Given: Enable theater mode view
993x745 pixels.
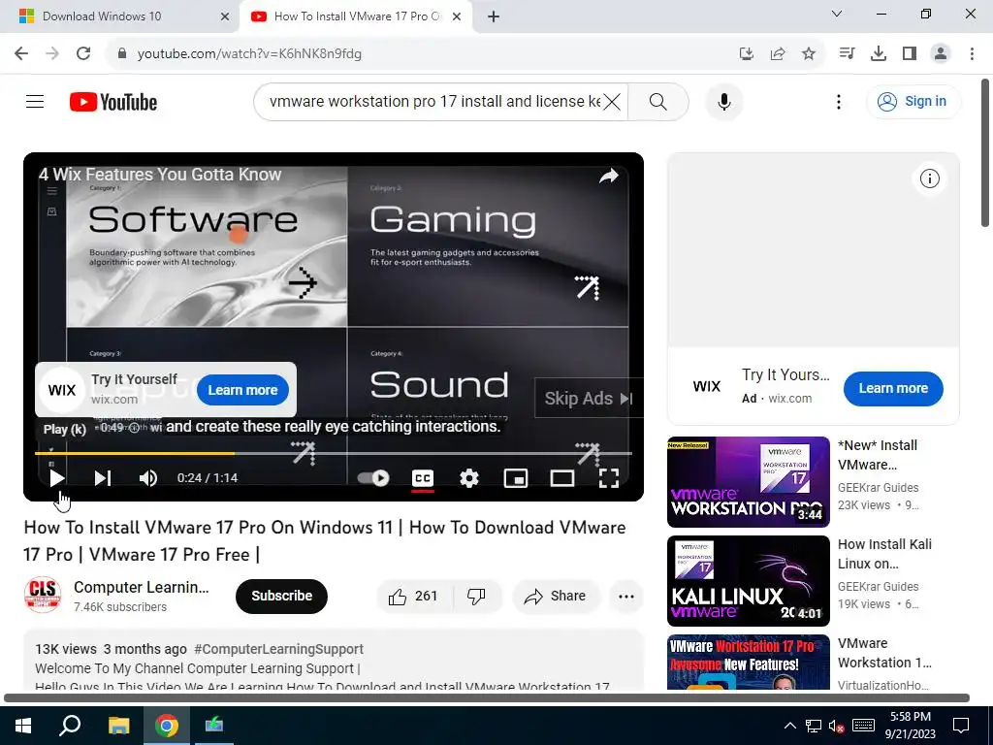Looking at the screenshot, I should pyautogui.click(x=561, y=477).
